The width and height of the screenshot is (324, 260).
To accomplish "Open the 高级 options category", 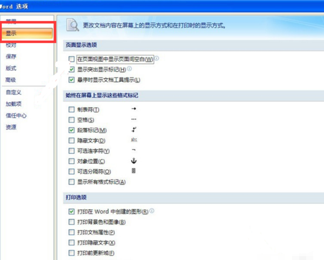I will [11, 80].
